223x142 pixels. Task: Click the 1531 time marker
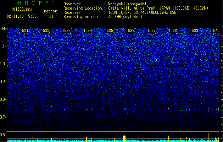click(24, 31)
